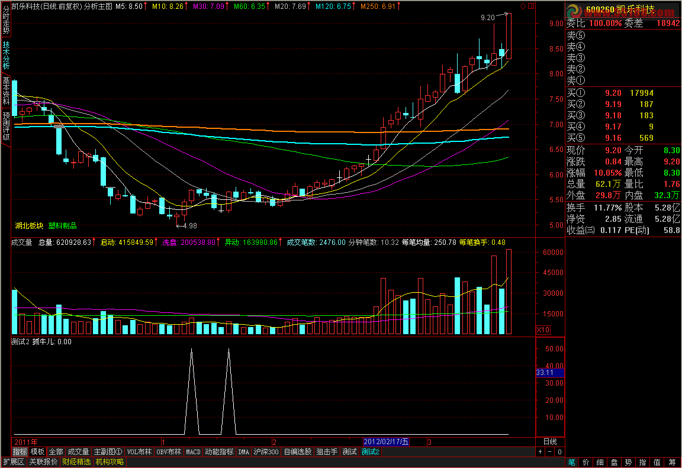Choose the 全部 indicator tab
Image resolution: width=682 pixels, height=469 pixels.
[56, 452]
